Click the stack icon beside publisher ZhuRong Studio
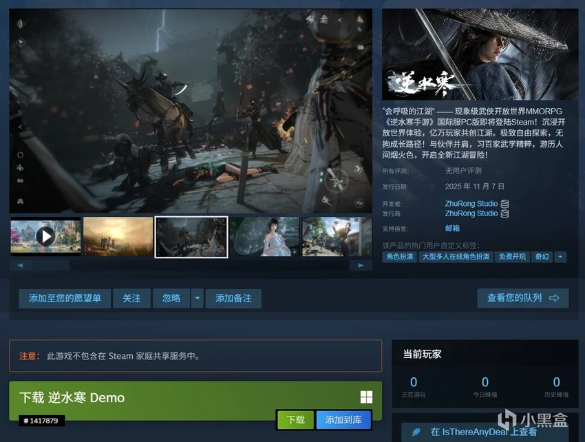This screenshot has width=585, height=442. tap(505, 213)
